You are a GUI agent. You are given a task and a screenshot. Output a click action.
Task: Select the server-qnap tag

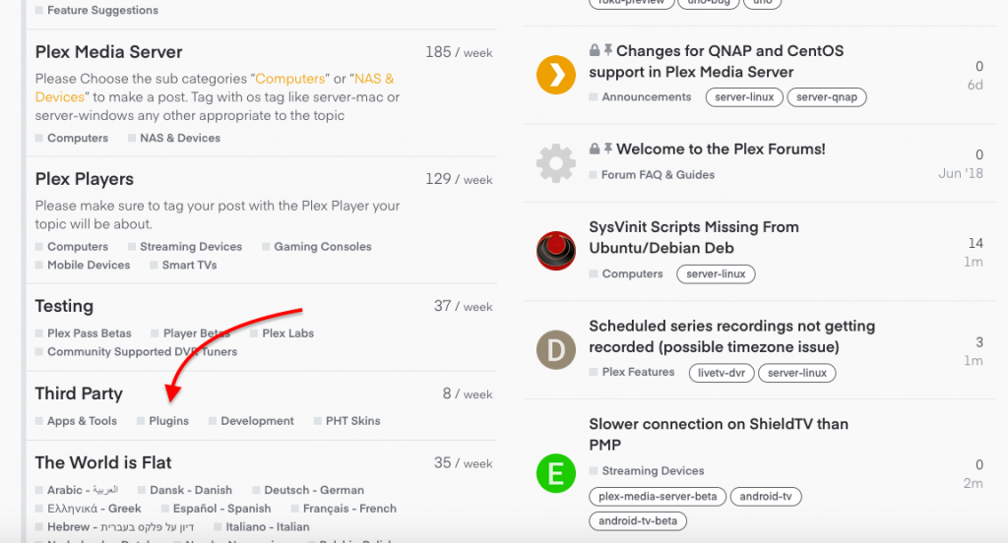coord(827,97)
